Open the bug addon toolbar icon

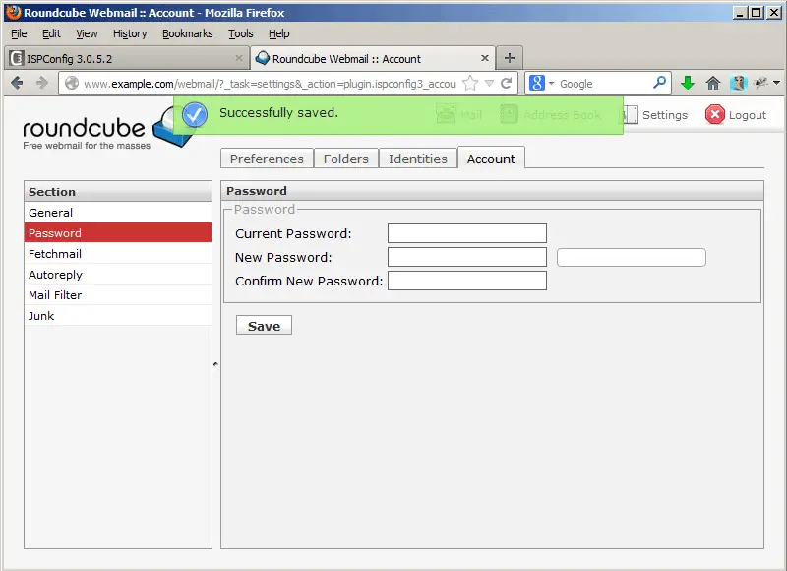pos(761,83)
